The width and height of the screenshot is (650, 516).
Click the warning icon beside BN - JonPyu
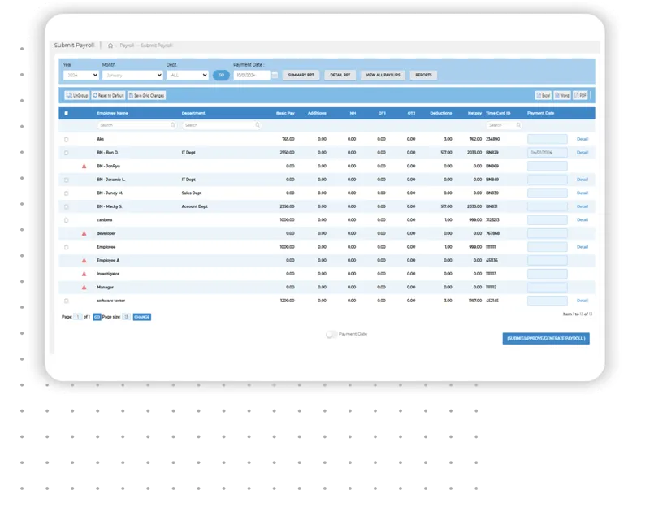pyautogui.click(x=84, y=166)
